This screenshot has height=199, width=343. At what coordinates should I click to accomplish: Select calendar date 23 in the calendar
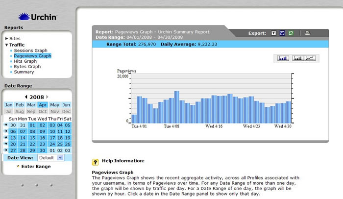[42, 144]
